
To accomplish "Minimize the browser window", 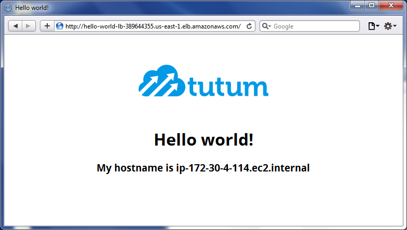I will [x=358, y=5].
